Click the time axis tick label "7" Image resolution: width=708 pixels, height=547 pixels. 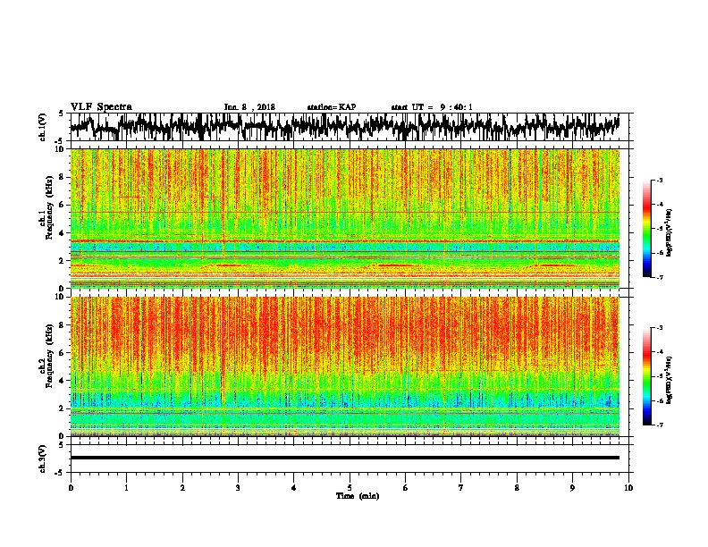[461, 488]
